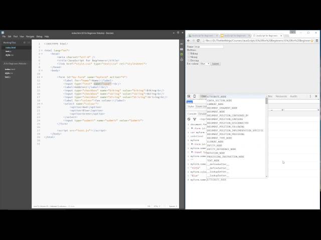Collapse the form tag fold at line 11
Viewport: 321px width, 240px height.
[42, 77]
